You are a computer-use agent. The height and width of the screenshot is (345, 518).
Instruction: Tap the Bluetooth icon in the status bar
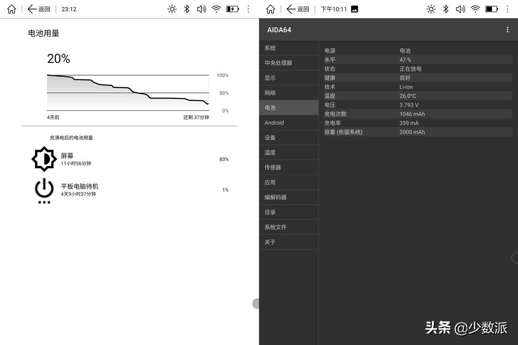186,9
